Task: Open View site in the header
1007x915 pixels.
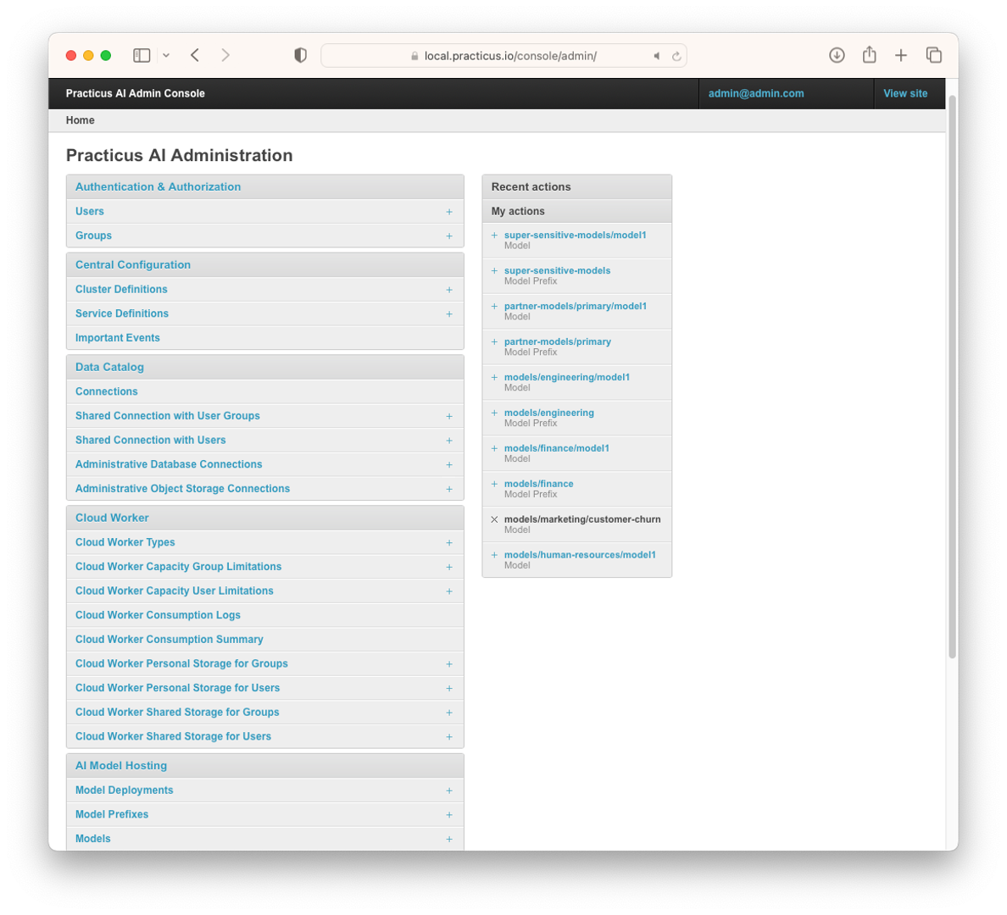Action: pos(905,93)
